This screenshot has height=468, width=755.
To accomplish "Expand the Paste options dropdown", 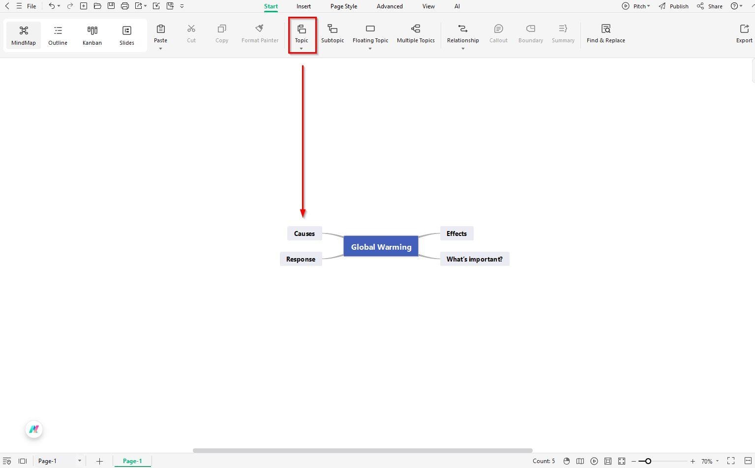I will point(160,49).
